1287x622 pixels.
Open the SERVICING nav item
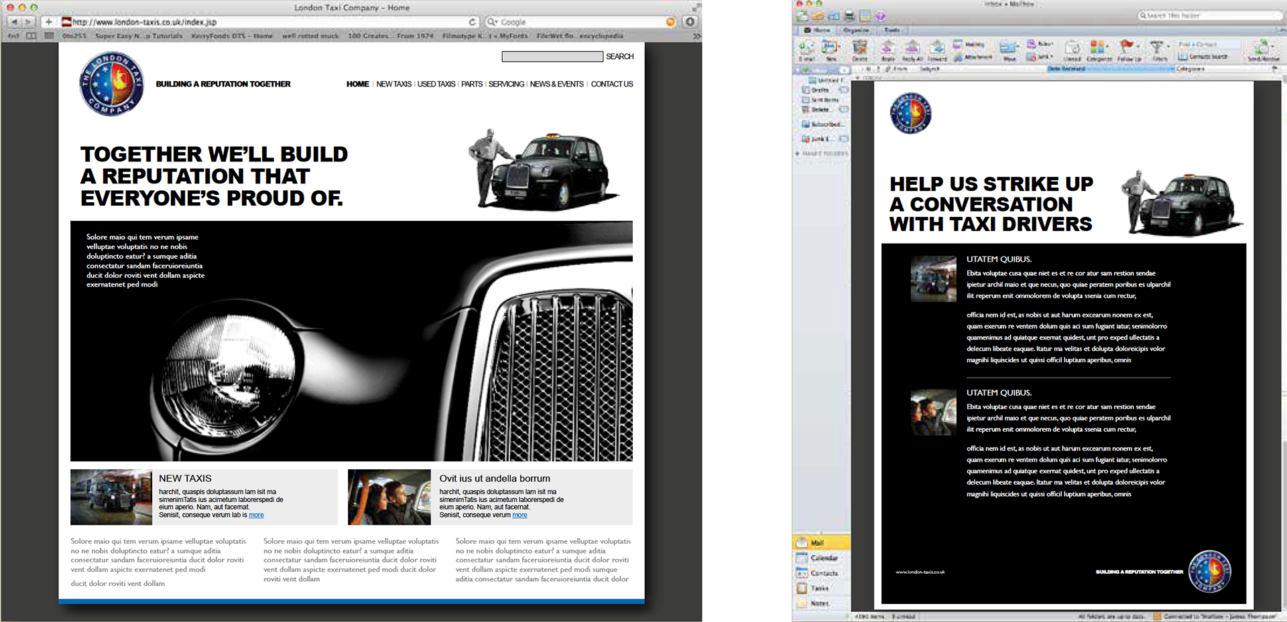[506, 84]
